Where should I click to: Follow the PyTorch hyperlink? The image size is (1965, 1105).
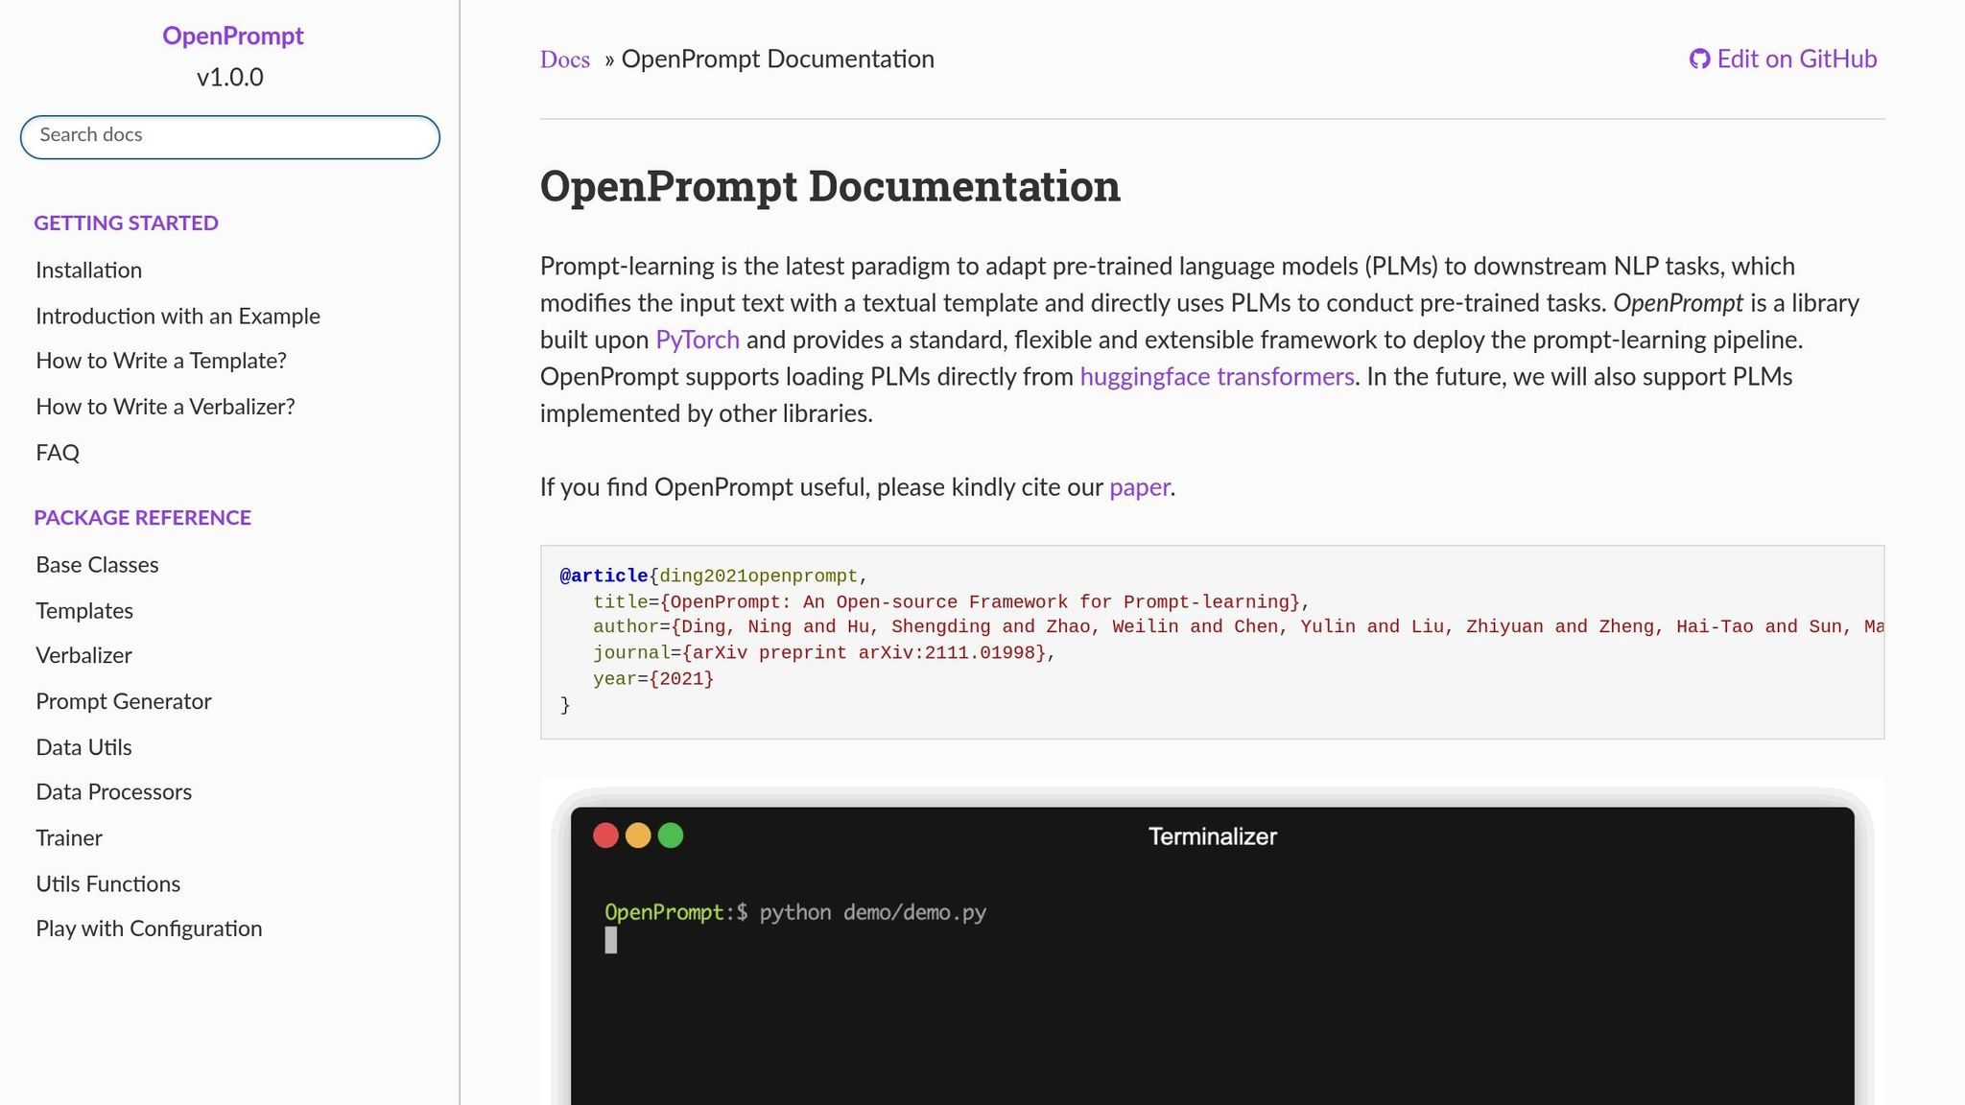coord(696,340)
